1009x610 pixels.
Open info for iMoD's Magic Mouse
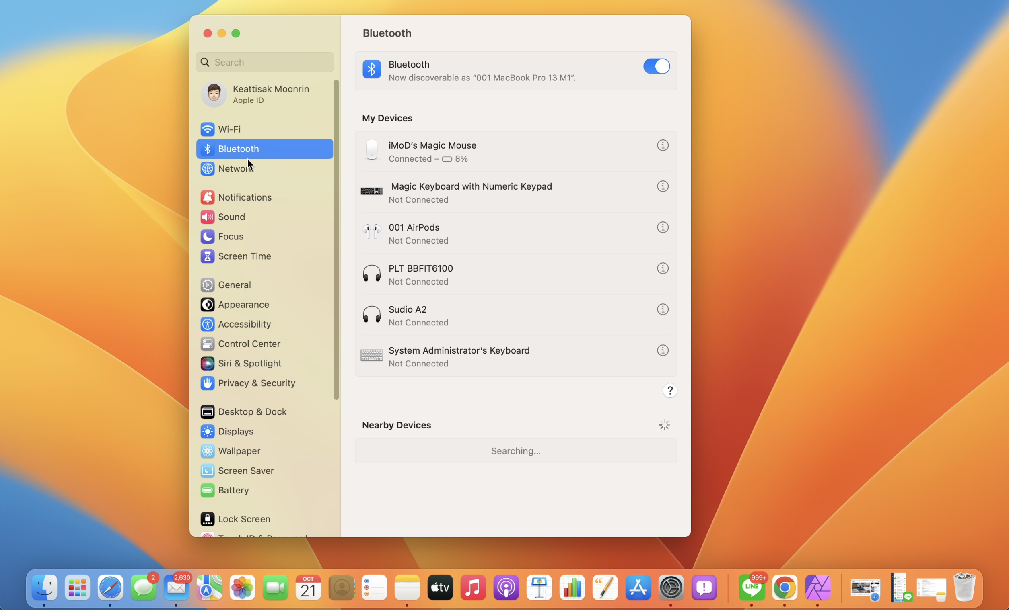pos(662,145)
